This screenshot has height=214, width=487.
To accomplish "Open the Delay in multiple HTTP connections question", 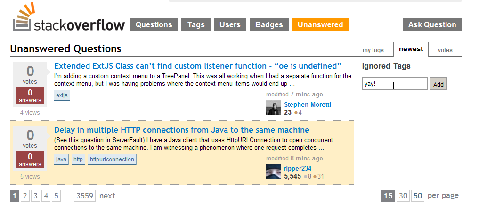I will [x=182, y=130].
